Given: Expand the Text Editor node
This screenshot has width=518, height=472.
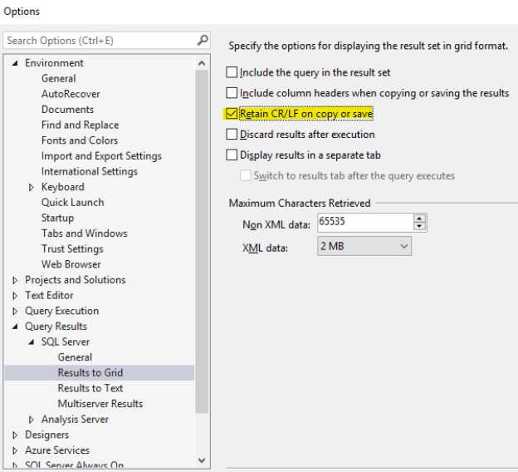Looking at the screenshot, I should pyautogui.click(x=15, y=296).
